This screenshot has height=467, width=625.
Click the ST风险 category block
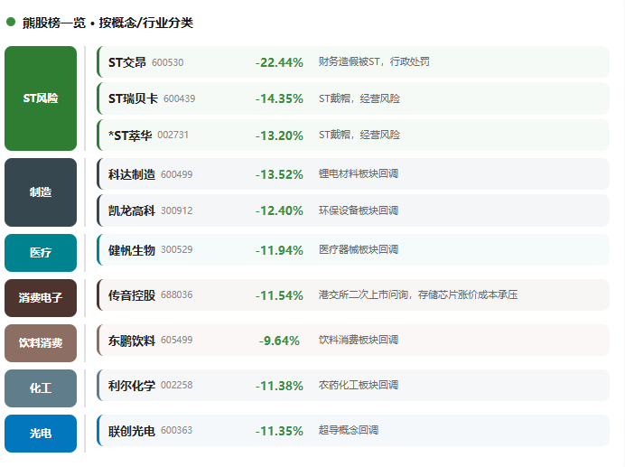(x=41, y=98)
